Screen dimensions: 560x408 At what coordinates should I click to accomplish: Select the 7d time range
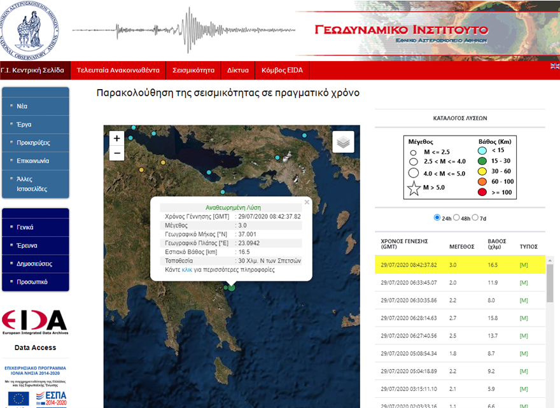475,218
